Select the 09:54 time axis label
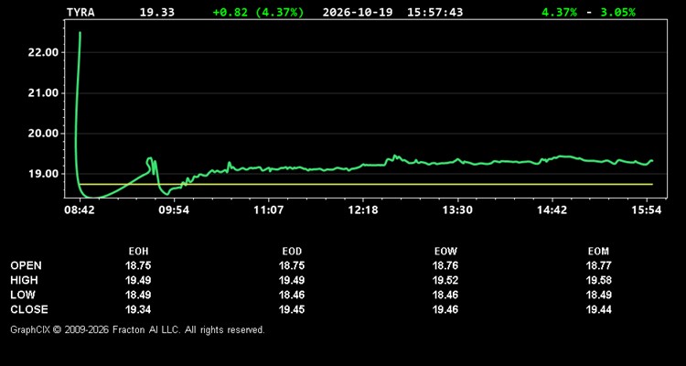Screen dimensions: 686x366 (x=174, y=210)
